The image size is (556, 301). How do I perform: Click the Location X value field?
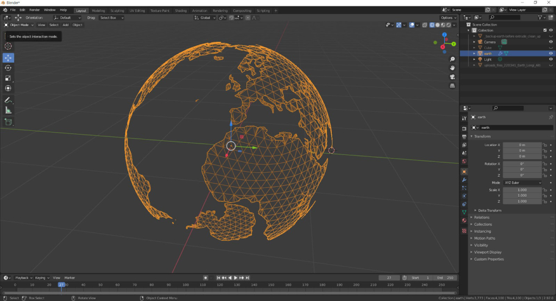coord(522,145)
